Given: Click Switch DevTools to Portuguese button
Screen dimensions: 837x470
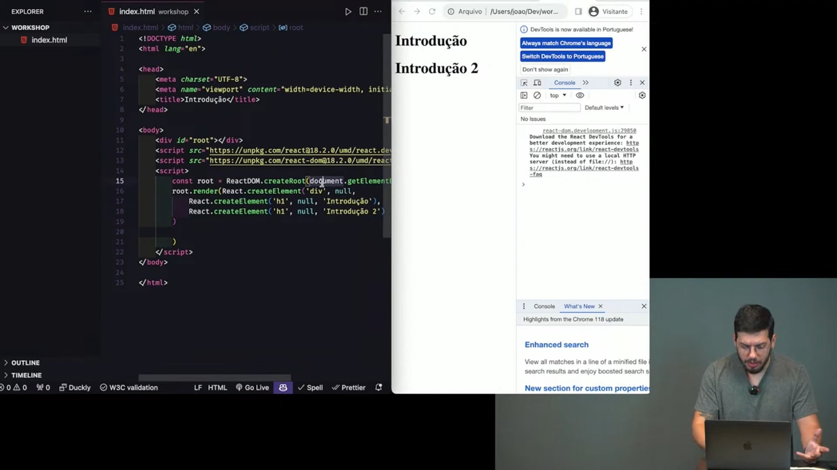Looking at the screenshot, I should pyautogui.click(x=562, y=56).
